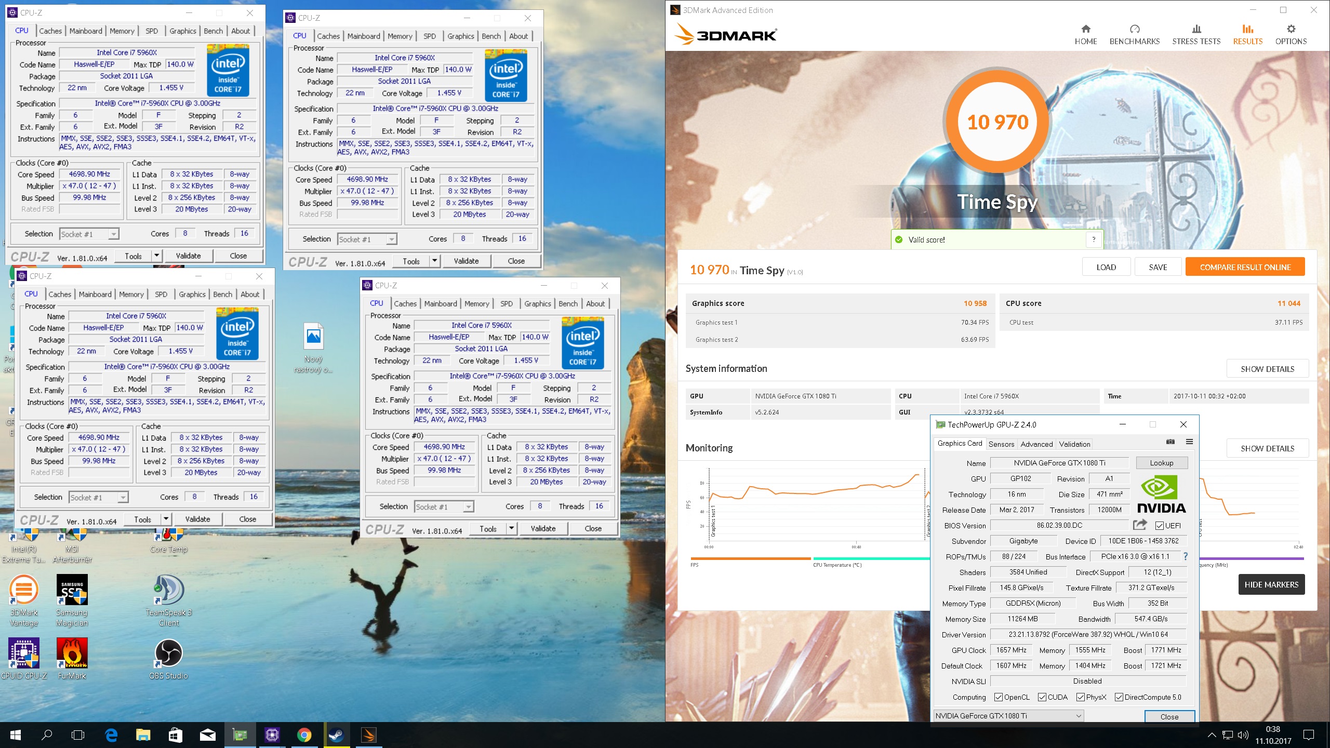Switch to Validation tab in GPU-Z
Image resolution: width=1330 pixels, height=748 pixels.
[x=1074, y=444]
